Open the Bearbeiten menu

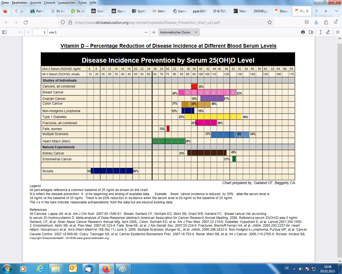pyautogui.click(x=20, y=3)
